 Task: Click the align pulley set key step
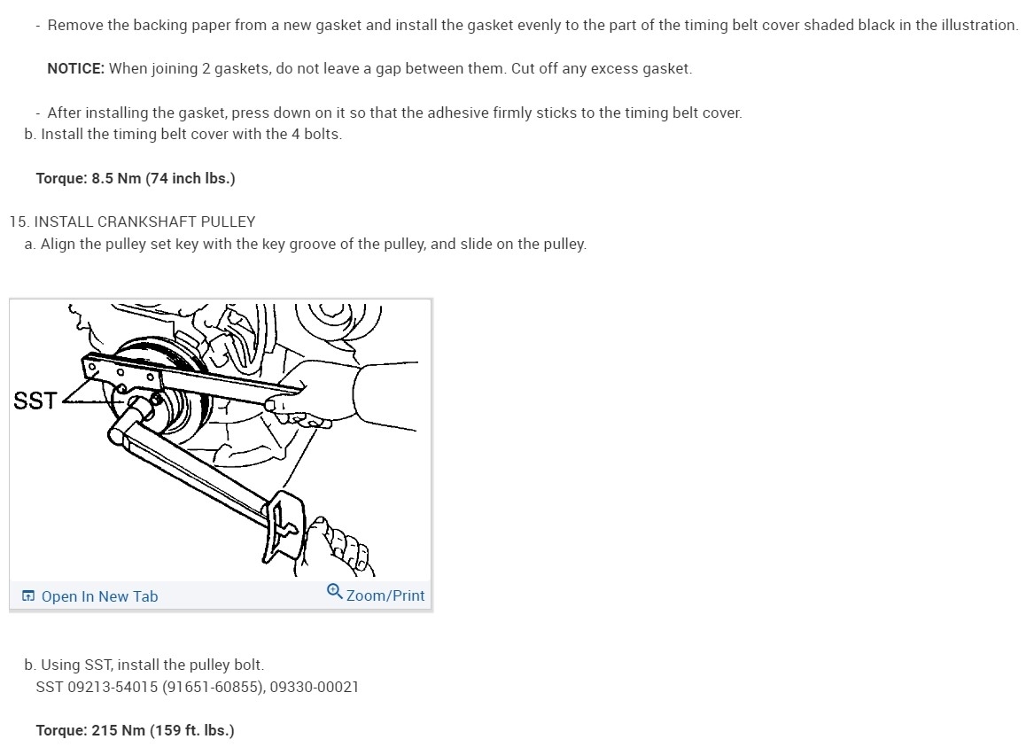306,244
